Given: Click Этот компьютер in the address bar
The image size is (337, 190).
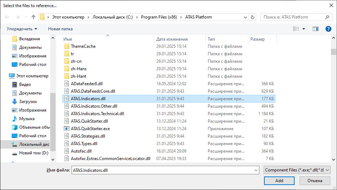Looking at the screenshot, I should coord(68,17).
